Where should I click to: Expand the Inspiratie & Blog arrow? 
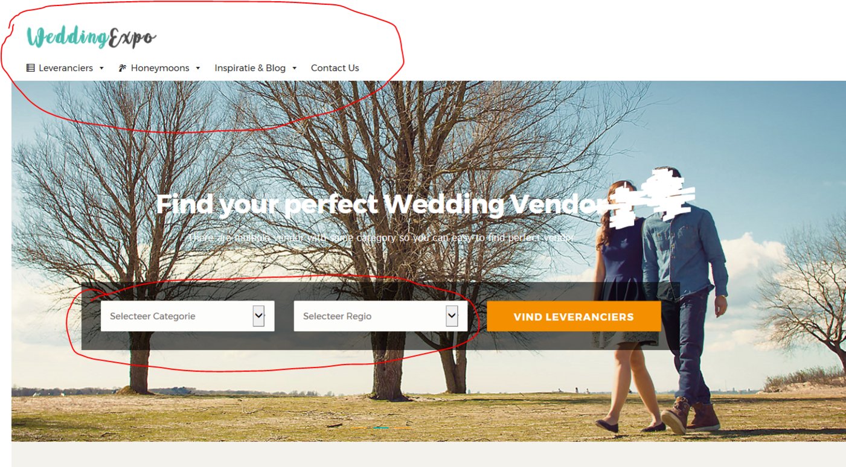[x=294, y=68]
